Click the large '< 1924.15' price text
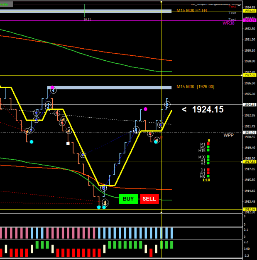The width and height of the screenshot is (257, 260). coord(203,109)
